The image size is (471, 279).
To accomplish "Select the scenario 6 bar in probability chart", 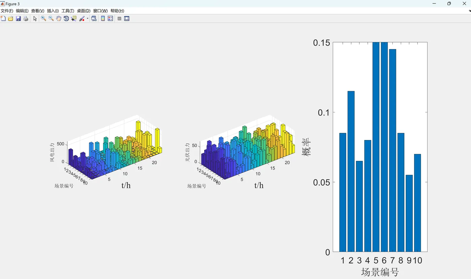I will [384, 147].
